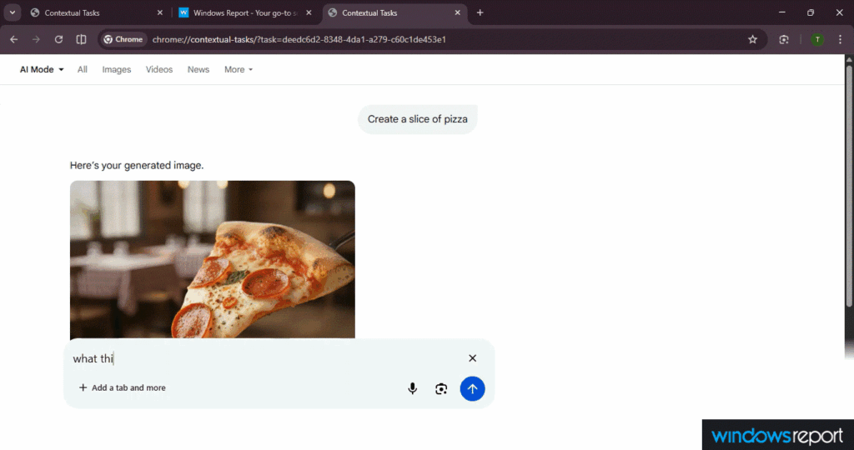Open the green profile avatar

816,39
